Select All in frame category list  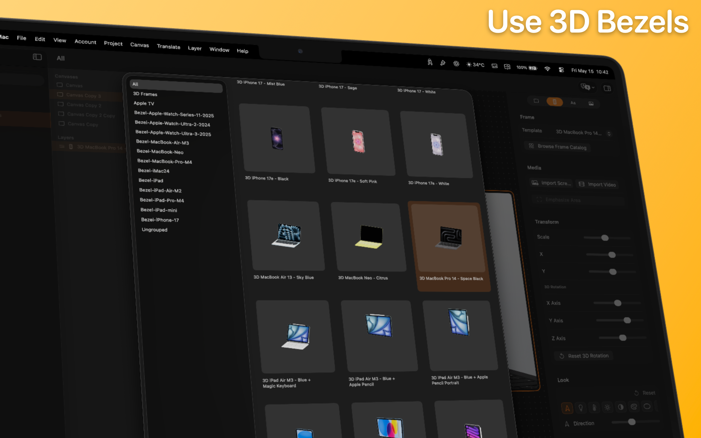pyautogui.click(x=176, y=86)
